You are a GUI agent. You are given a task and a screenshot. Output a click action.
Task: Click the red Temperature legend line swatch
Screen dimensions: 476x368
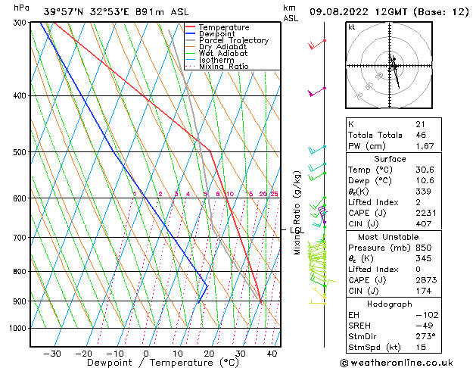pos(191,27)
